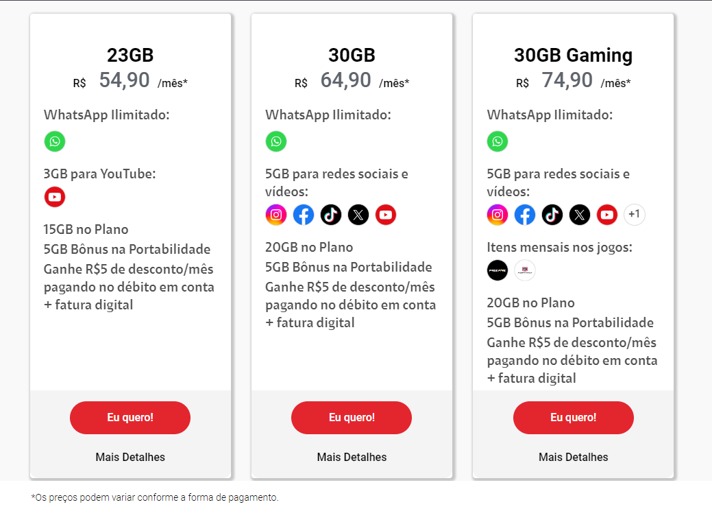This screenshot has height=509, width=712.
Task: Click the white game icon beside Free Fire
Action: click(x=524, y=270)
